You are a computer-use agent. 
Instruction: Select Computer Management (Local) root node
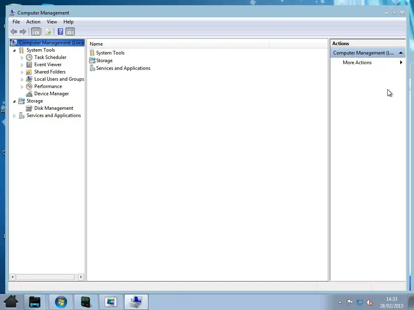click(x=47, y=43)
